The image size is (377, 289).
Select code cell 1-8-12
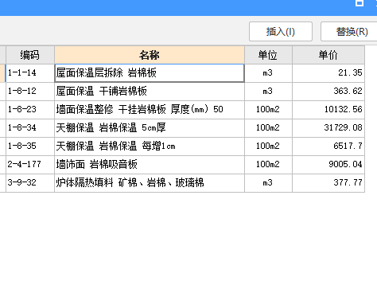pyautogui.click(x=30, y=92)
